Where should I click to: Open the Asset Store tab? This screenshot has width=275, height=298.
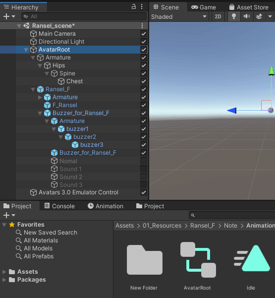(249, 7)
